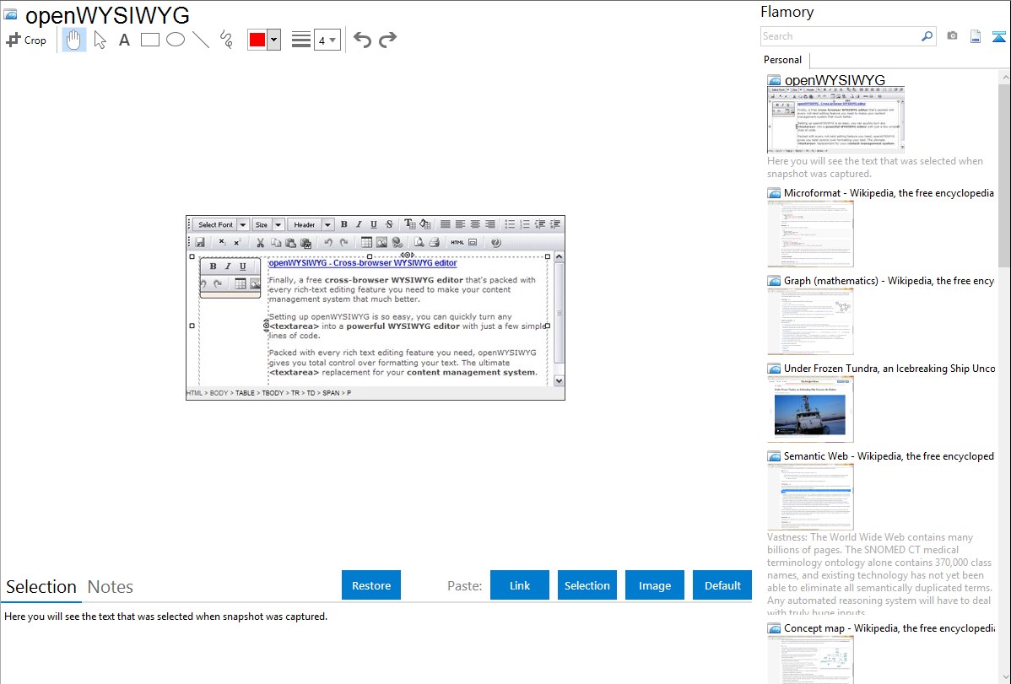Viewport: 1011px width, 684px height.
Task: Select the ellipse shape tool
Action: (176, 40)
